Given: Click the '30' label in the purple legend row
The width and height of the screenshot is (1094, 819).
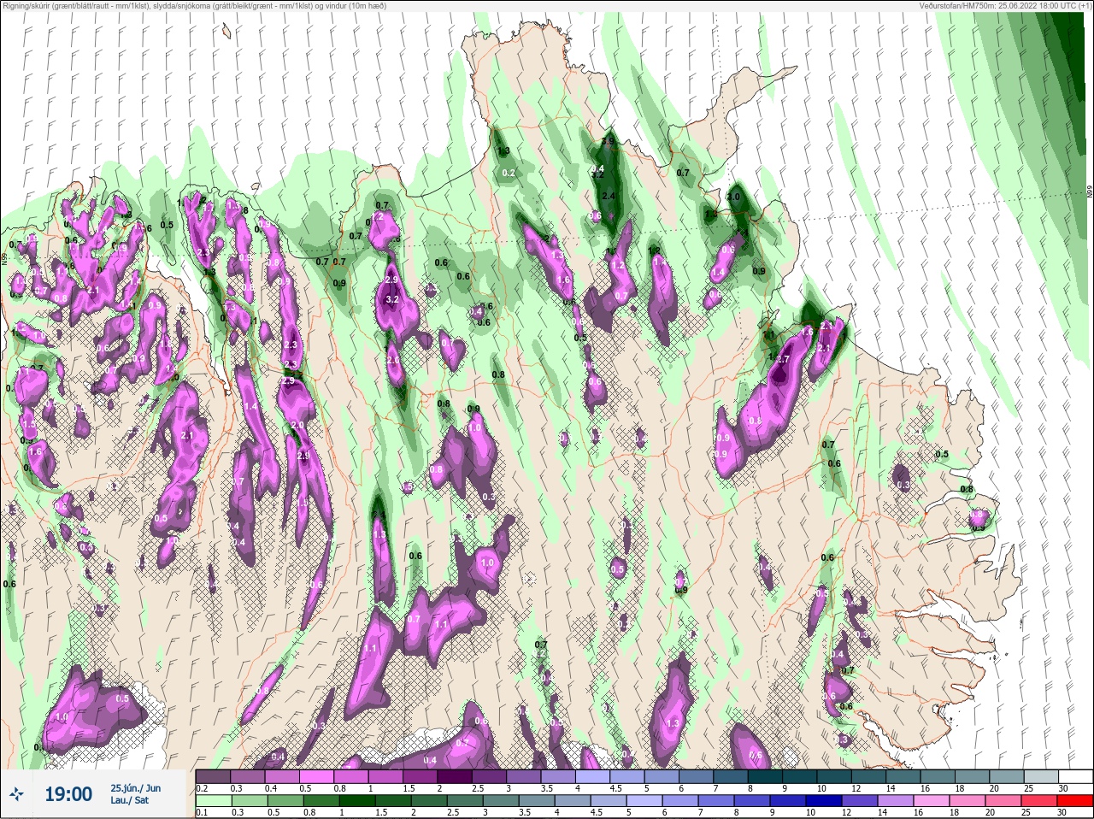Looking at the screenshot, I should tap(1062, 787).
